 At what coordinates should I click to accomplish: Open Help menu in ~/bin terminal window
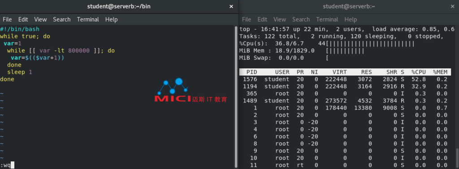pos(111,20)
